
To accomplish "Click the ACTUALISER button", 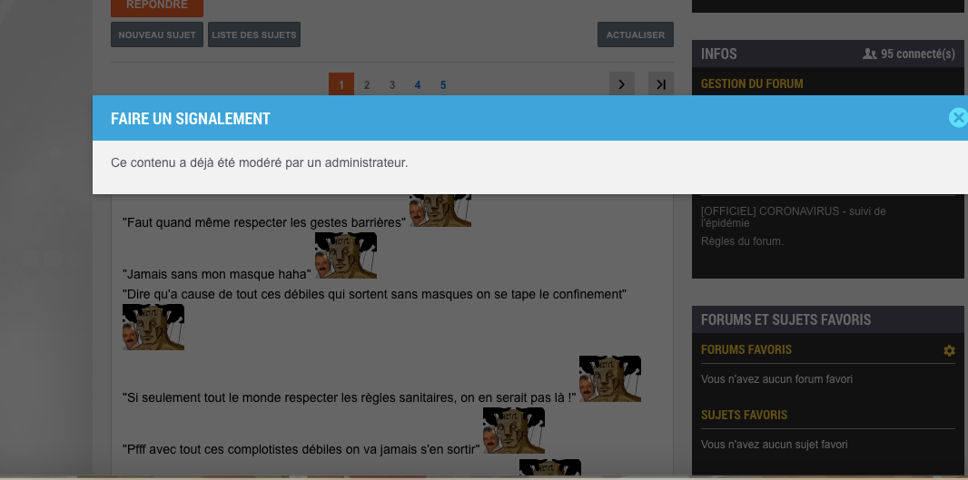I will tap(636, 34).
